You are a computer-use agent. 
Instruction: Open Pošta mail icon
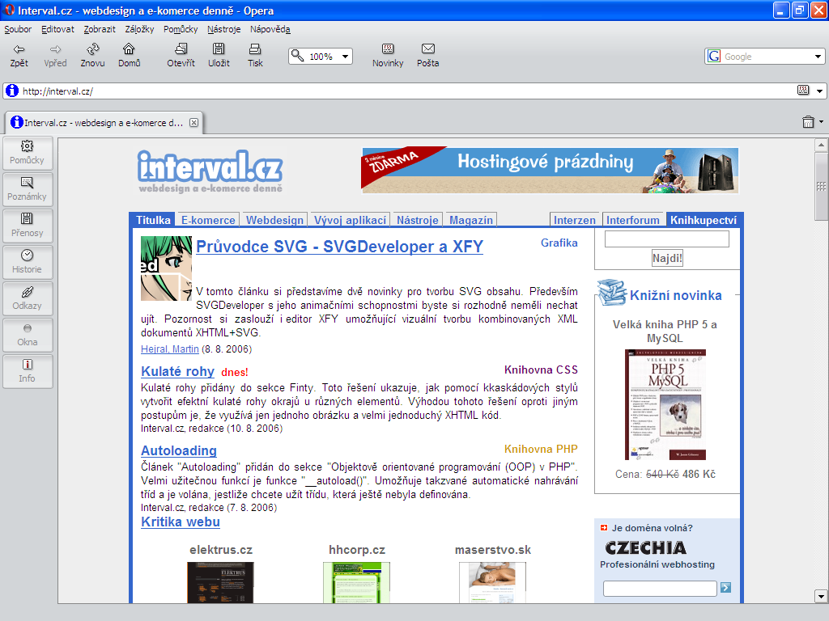[x=427, y=56]
